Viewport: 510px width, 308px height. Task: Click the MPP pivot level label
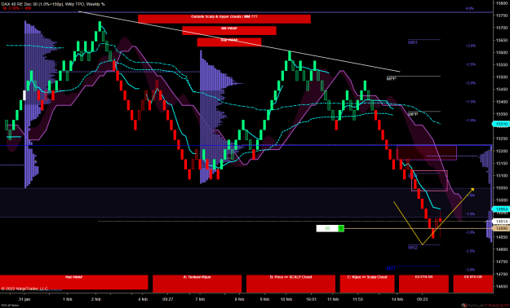click(x=392, y=78)
